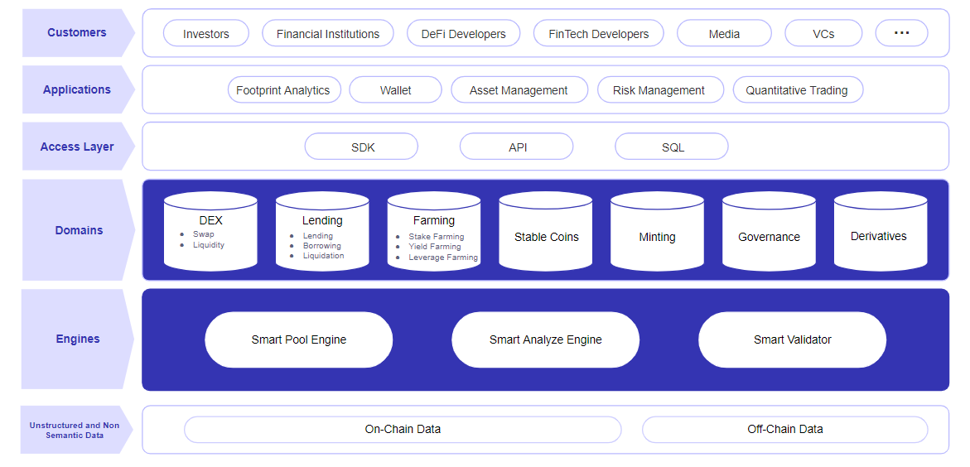Click the Derivatives database cylinder
Screen dimensions: 970x467
pyautogui.click(x=881, y=231)
